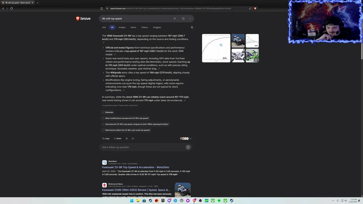Click citation link after '176 mph (283 km/h)' intro

104,42
